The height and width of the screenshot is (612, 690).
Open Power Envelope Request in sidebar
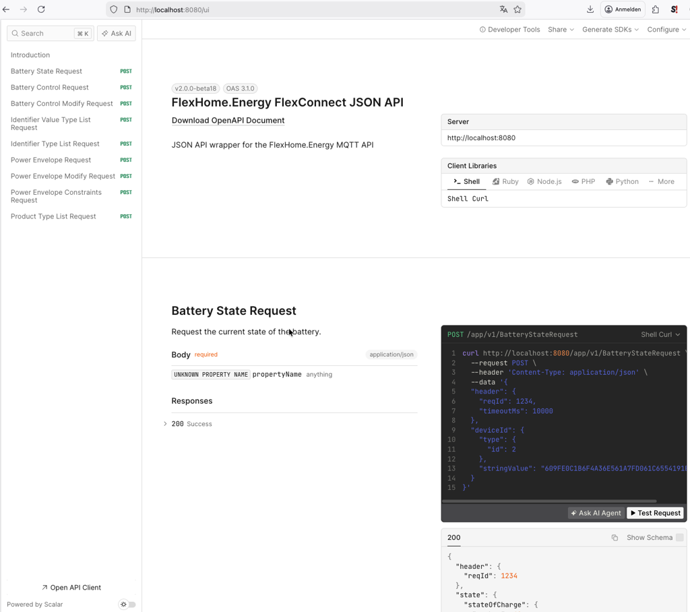71,160
